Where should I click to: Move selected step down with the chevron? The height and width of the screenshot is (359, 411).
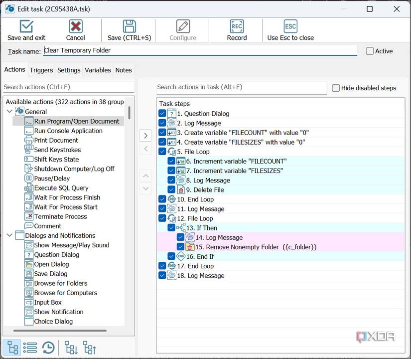click(x=145, y=188)
